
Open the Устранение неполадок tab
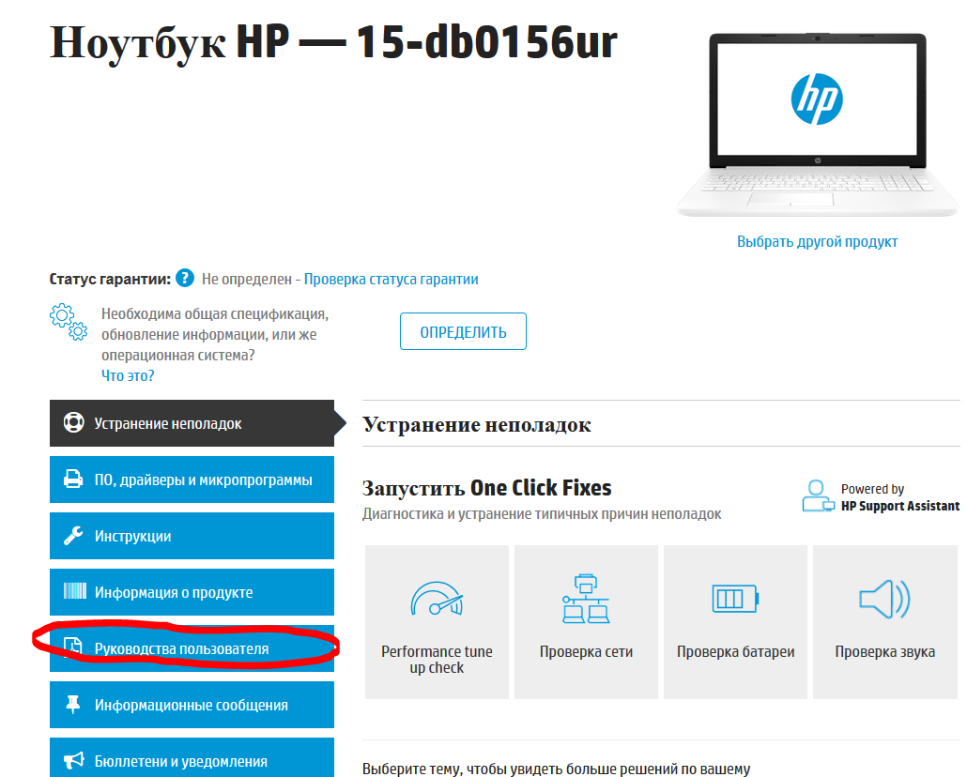click(x=192, y=423)
